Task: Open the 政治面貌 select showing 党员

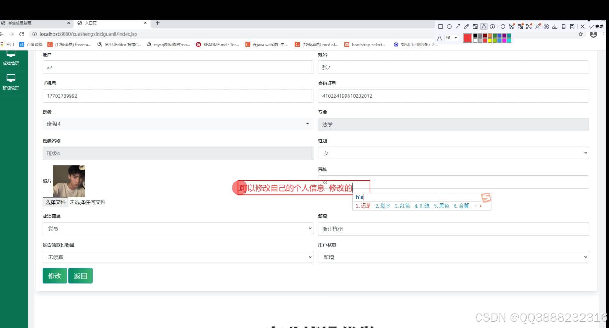Action: point(178,228)
